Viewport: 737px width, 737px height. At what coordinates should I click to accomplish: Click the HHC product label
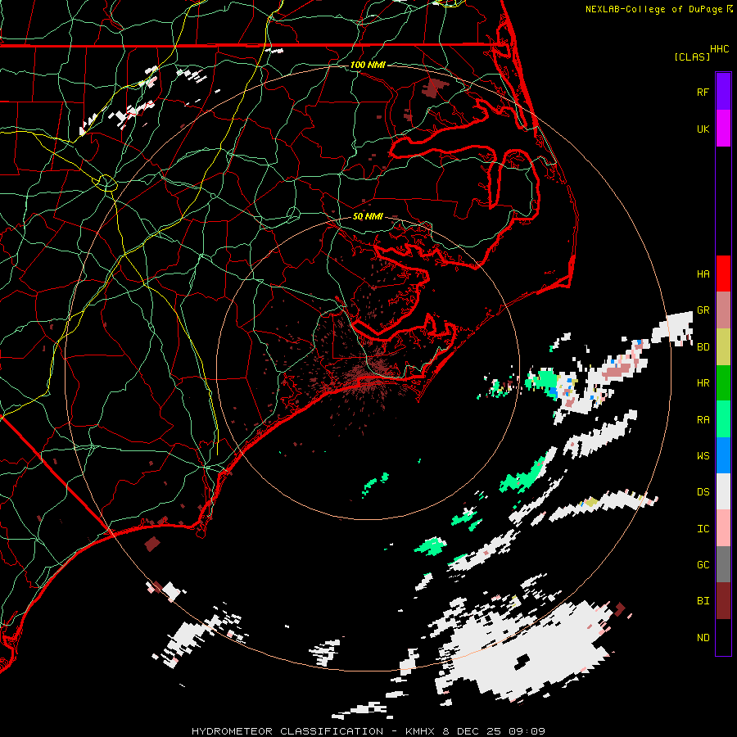719,49
